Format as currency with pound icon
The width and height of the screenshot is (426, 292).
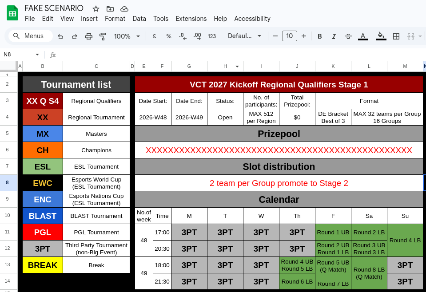pos(154,36)
